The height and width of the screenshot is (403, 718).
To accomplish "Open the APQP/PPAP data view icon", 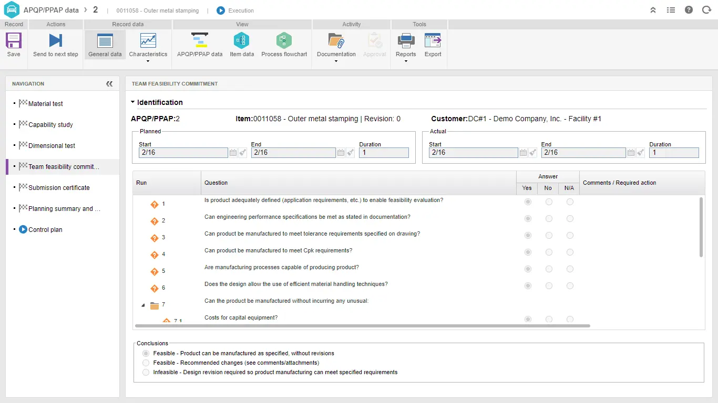I will point(200,41).
